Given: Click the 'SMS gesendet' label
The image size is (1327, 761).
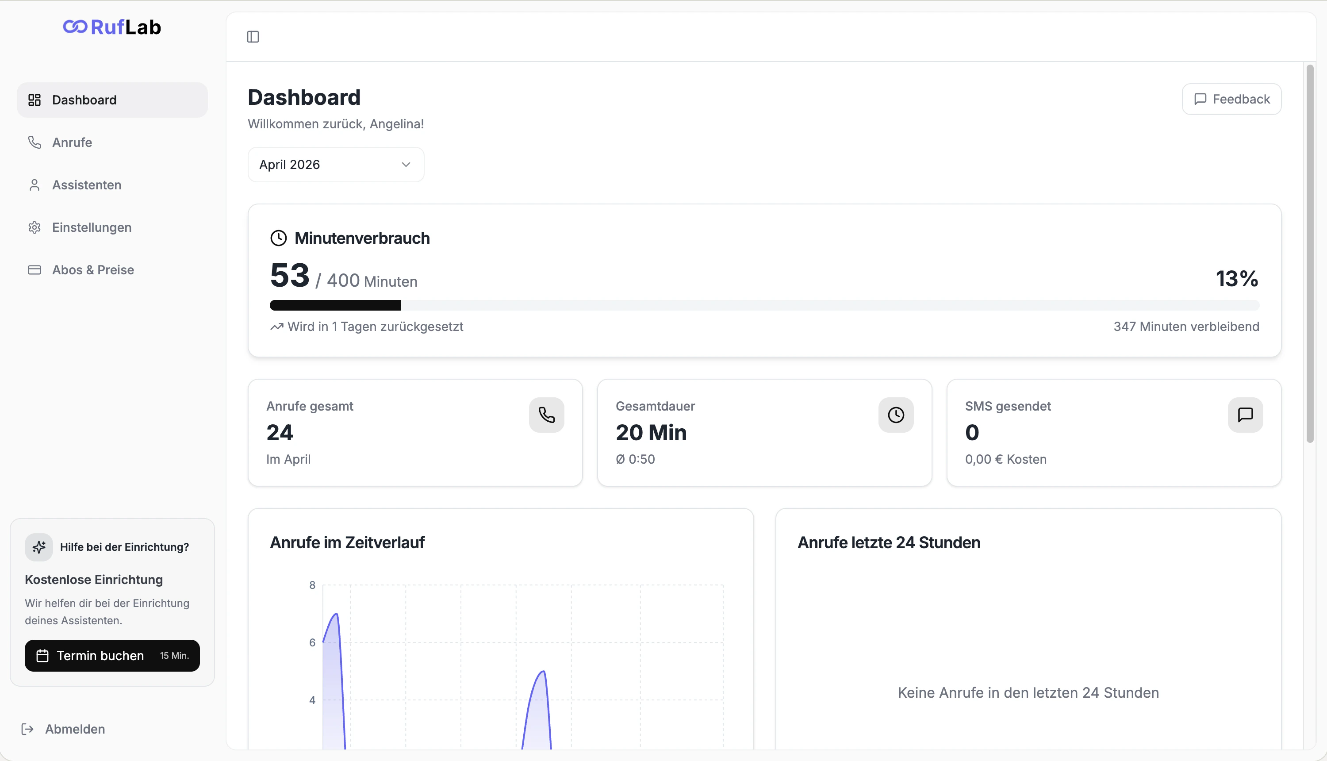Looking at the screenshot, I should pyautogui.click(x=1008, y=406).
